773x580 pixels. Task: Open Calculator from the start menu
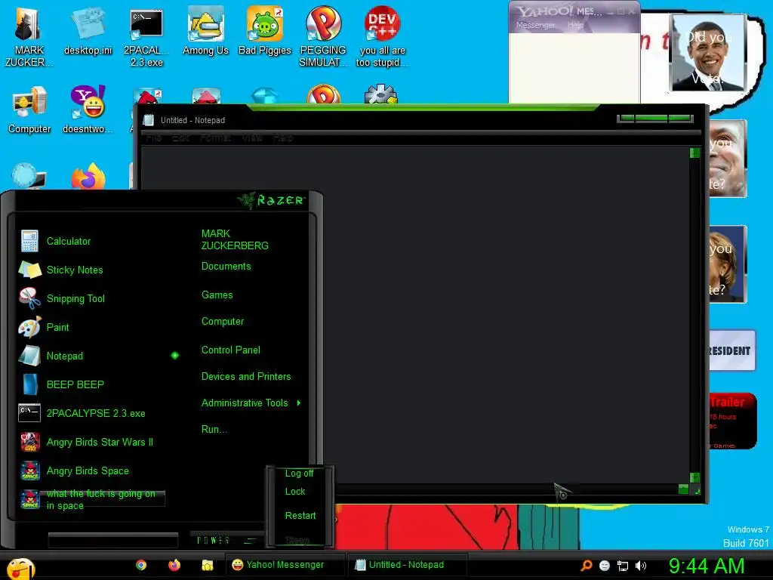[x=69, y=241]
